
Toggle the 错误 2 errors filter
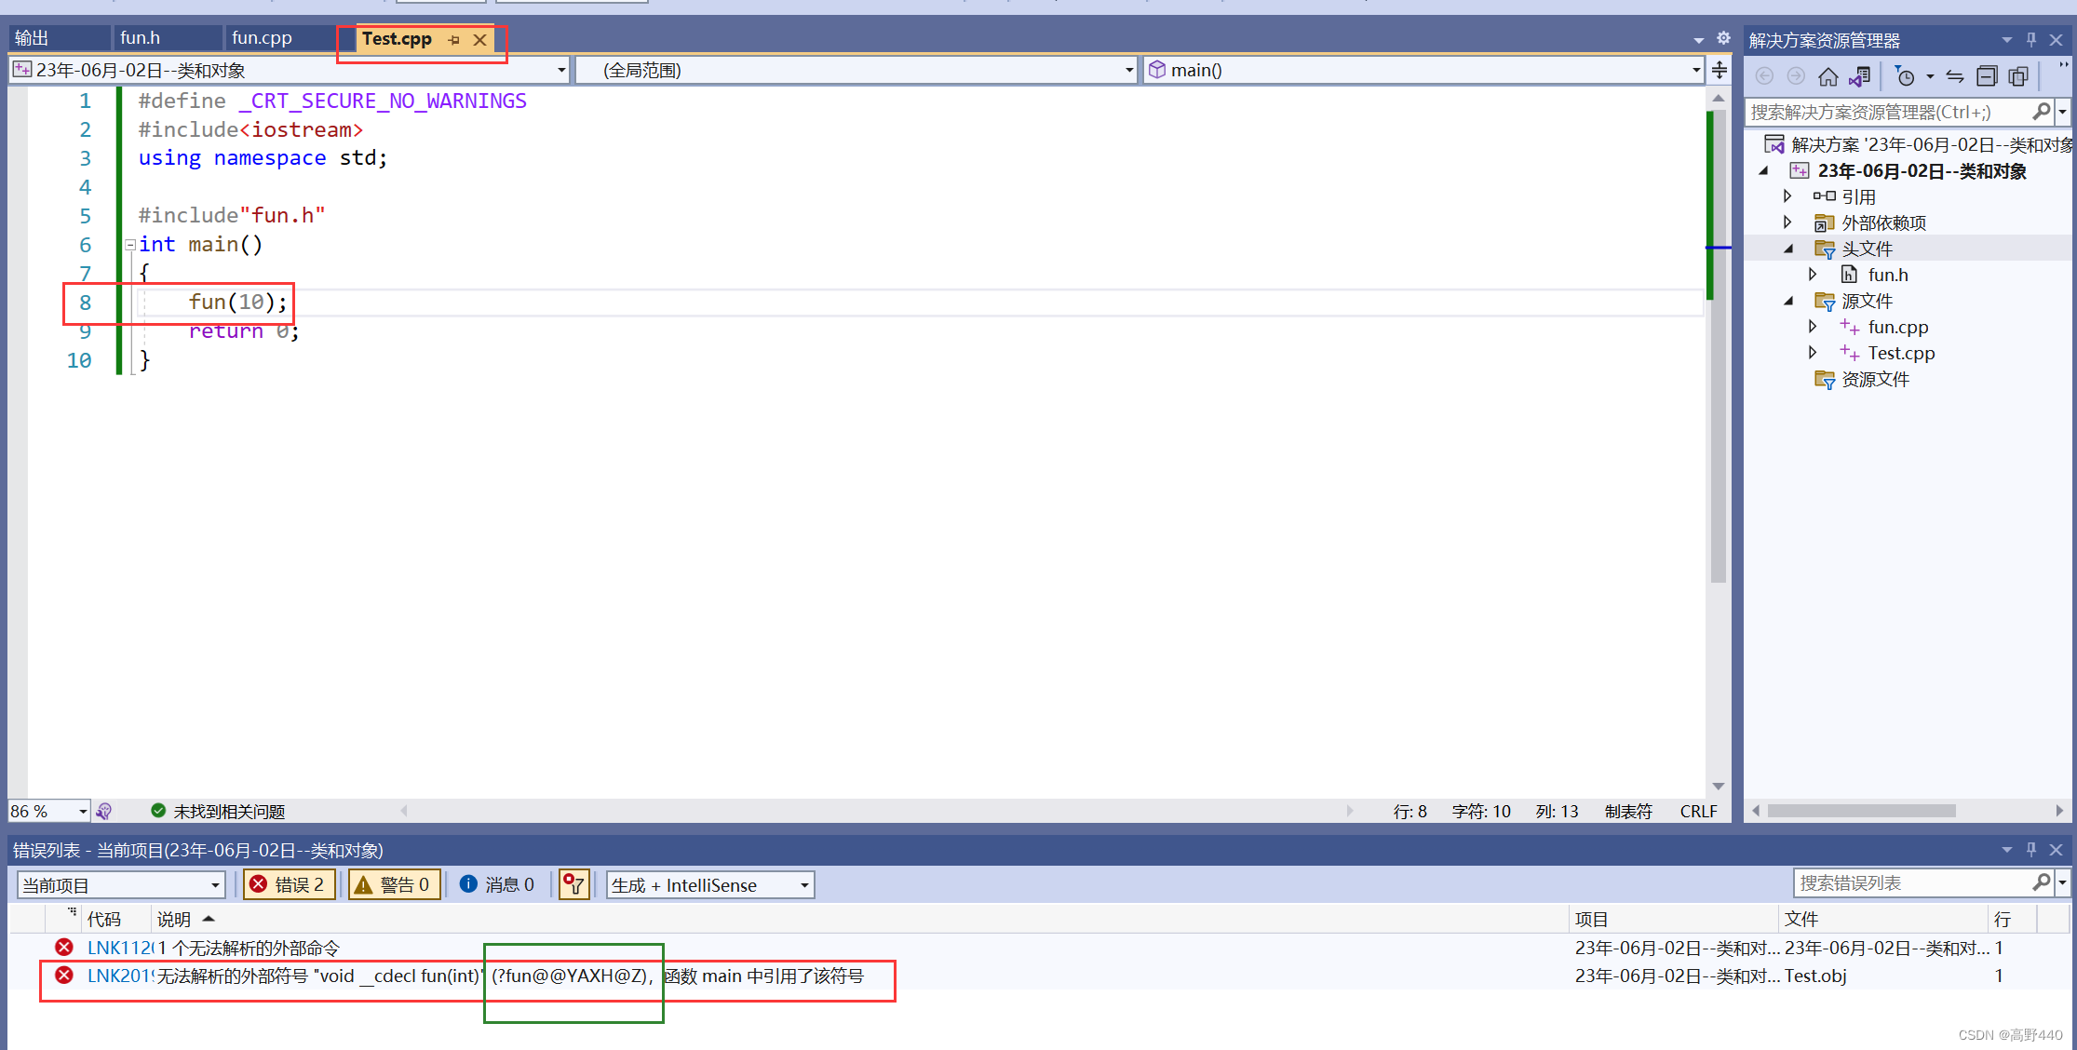(x=289, y=884)
